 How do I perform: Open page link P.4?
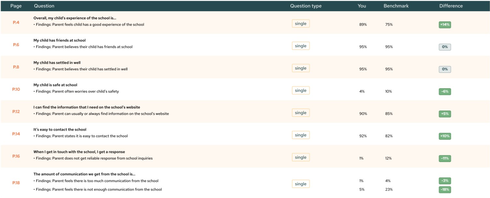coord(16,23)
